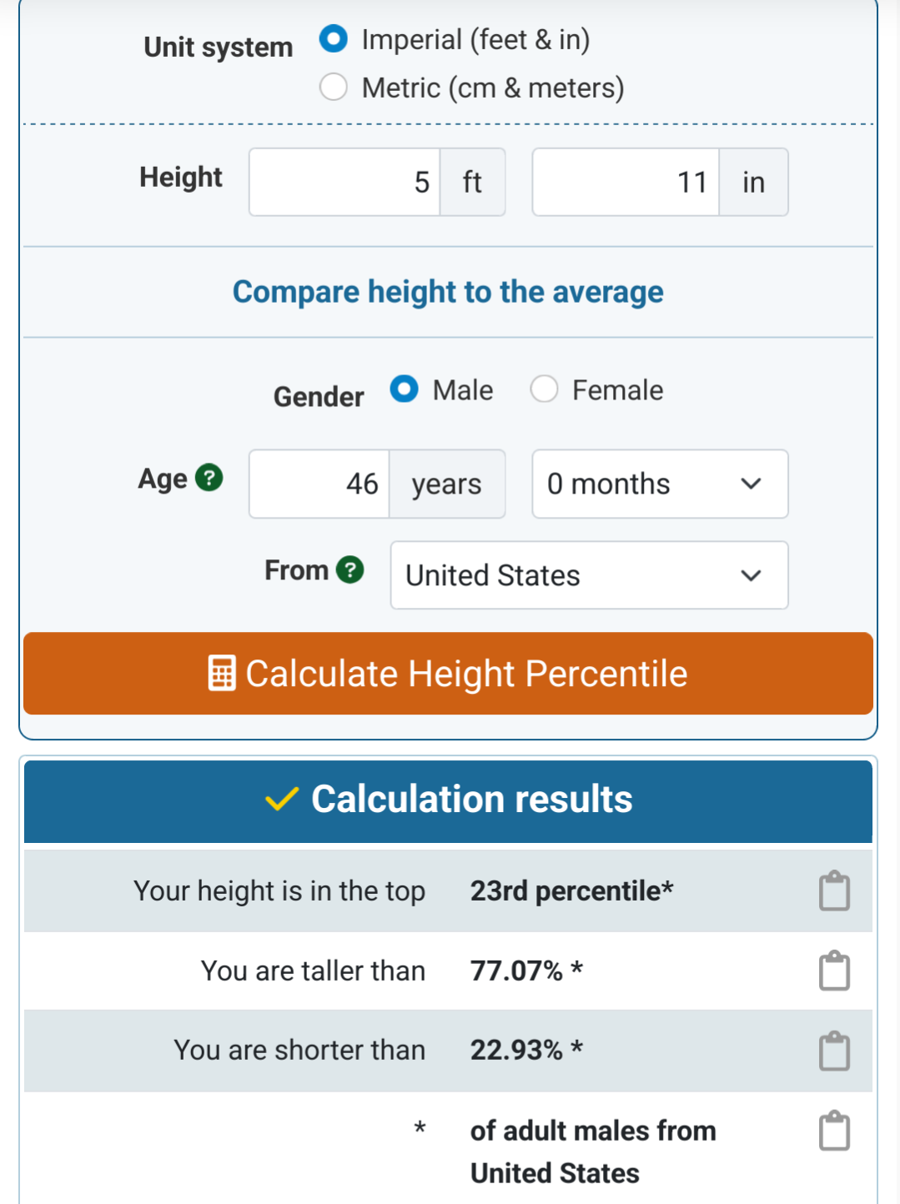Click the Calculation results header bar
Screen dimensions: 900x1204
(x=448, y=800)
